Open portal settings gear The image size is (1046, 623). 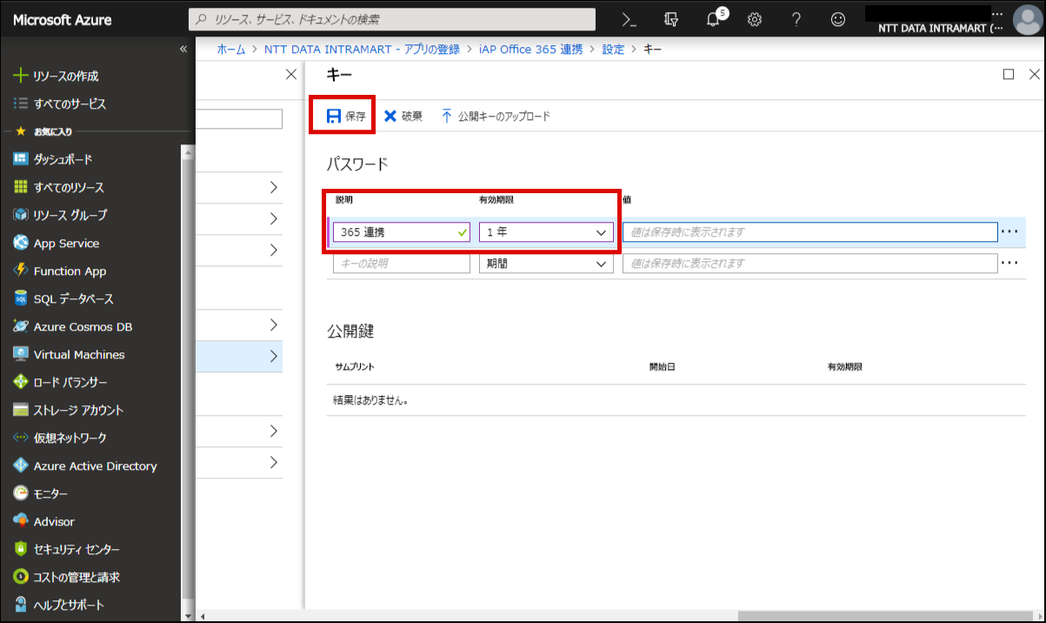coord(755,19)
